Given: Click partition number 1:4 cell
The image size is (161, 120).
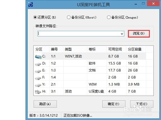Looking at the screenshot, I should [x=53, y=77].
